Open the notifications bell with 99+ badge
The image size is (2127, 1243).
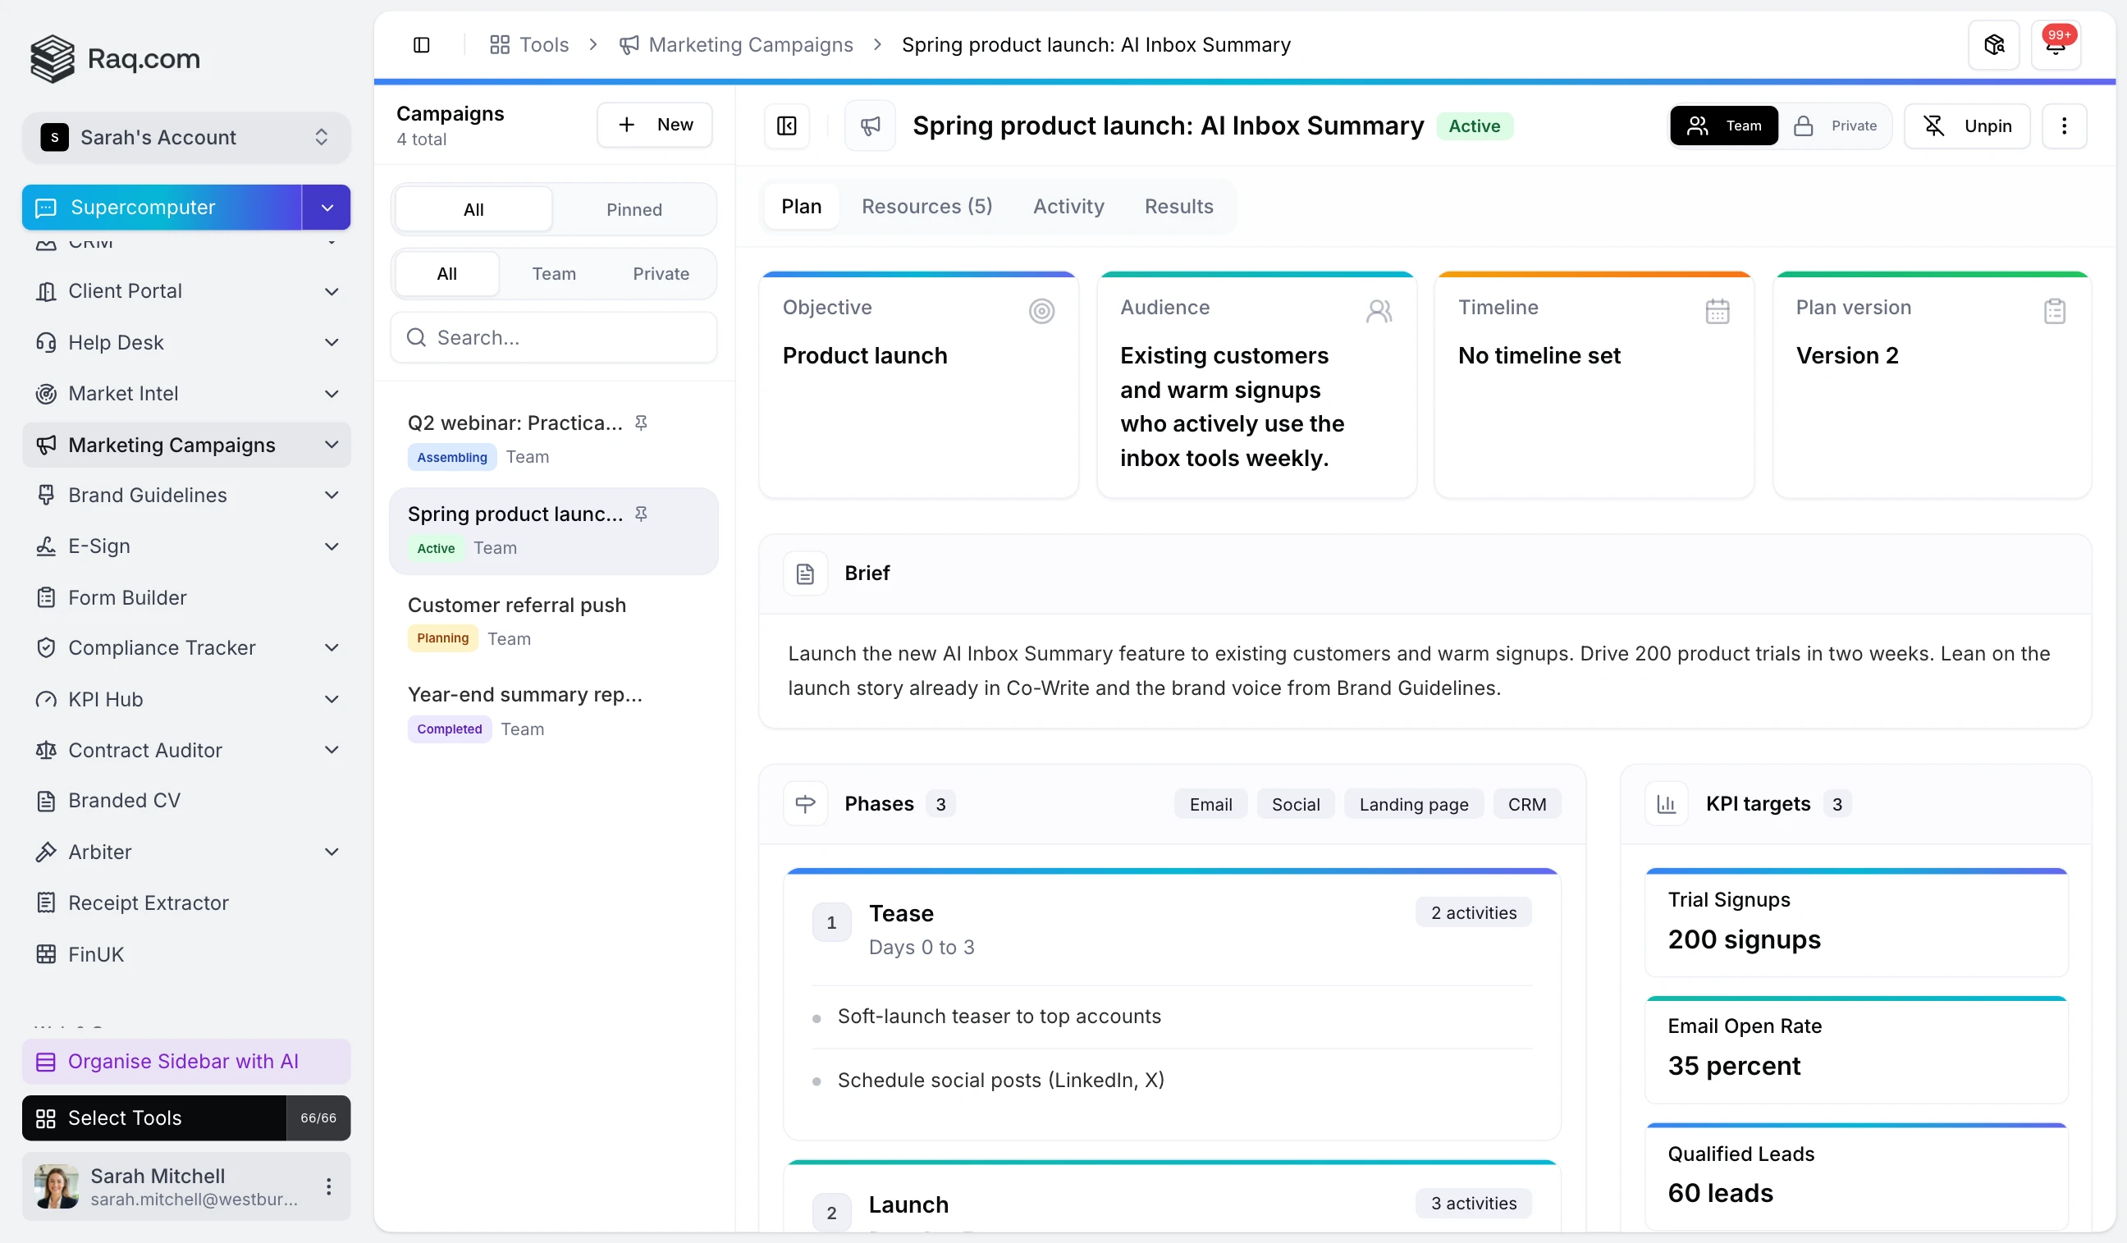click(2056, 45)
